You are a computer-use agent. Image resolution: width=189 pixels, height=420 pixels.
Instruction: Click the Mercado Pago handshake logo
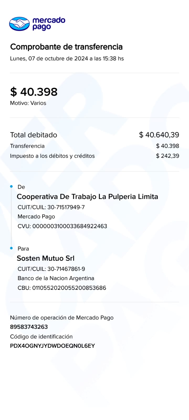(x=19, y=24)
